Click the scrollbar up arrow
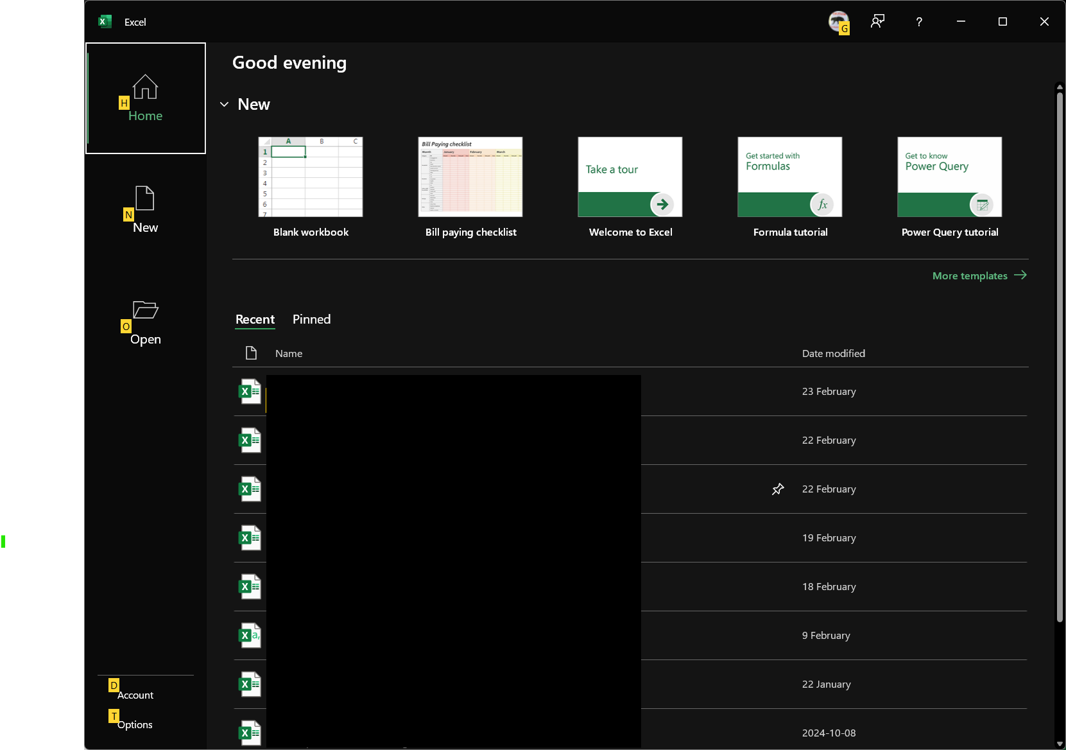This screenshot has height=750, width=1066. pyautogui.click(x=1060, y=87)
